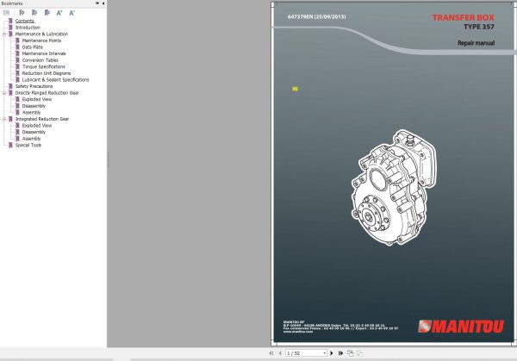Click the TYPE 357 heading
This screenshot has height=361, width=517.
479,27
